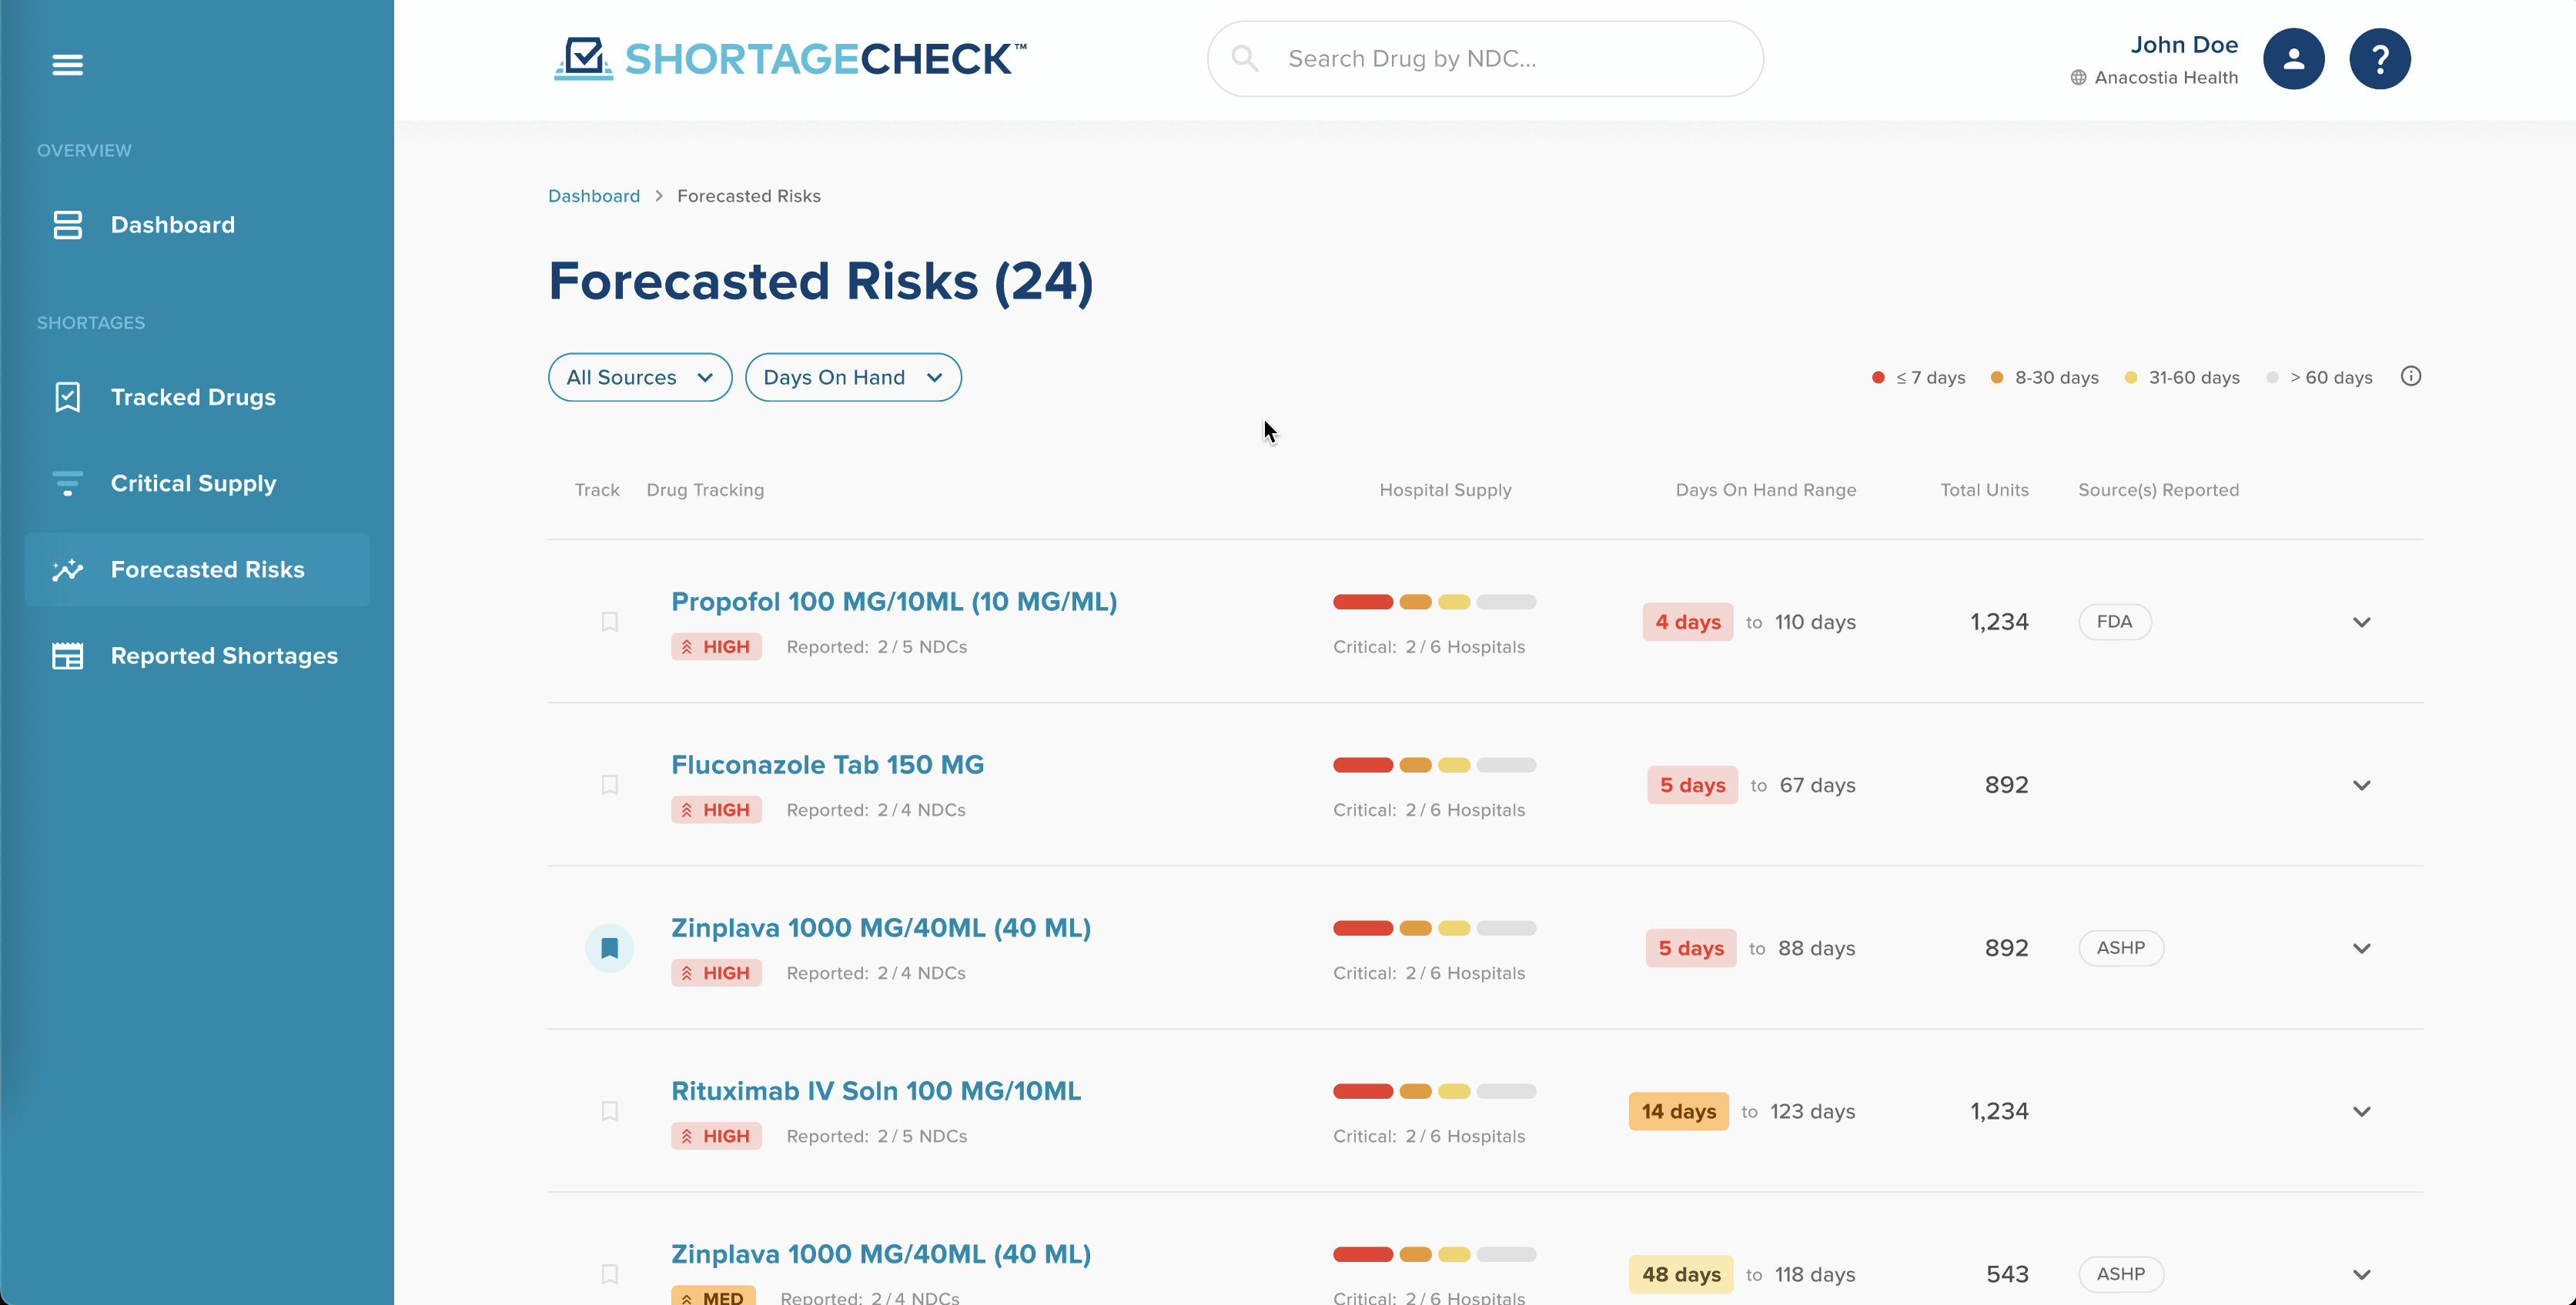This screenshot has height=1305, width=2576.
Task: Open Tracked Drugs in sidebar
Action: pos(197,397)
